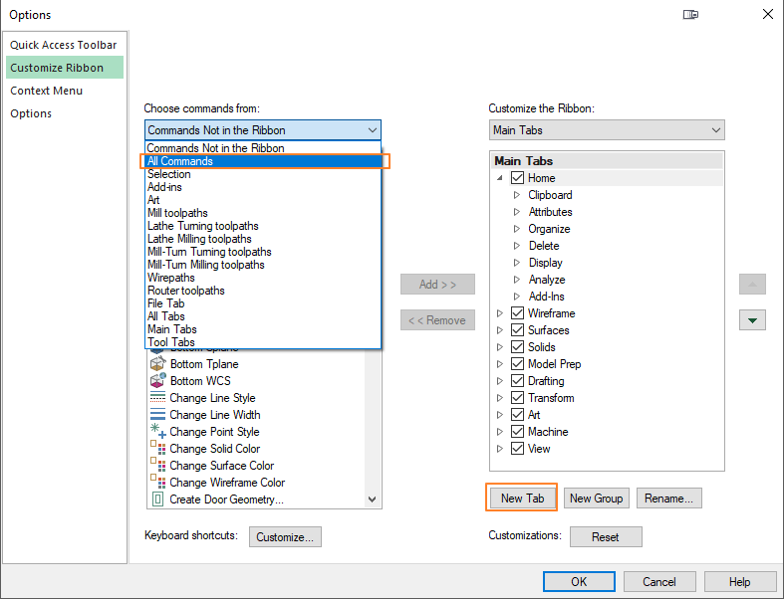
Task: Click the Bottom Tplane command icon
Action: coord(157,364)
